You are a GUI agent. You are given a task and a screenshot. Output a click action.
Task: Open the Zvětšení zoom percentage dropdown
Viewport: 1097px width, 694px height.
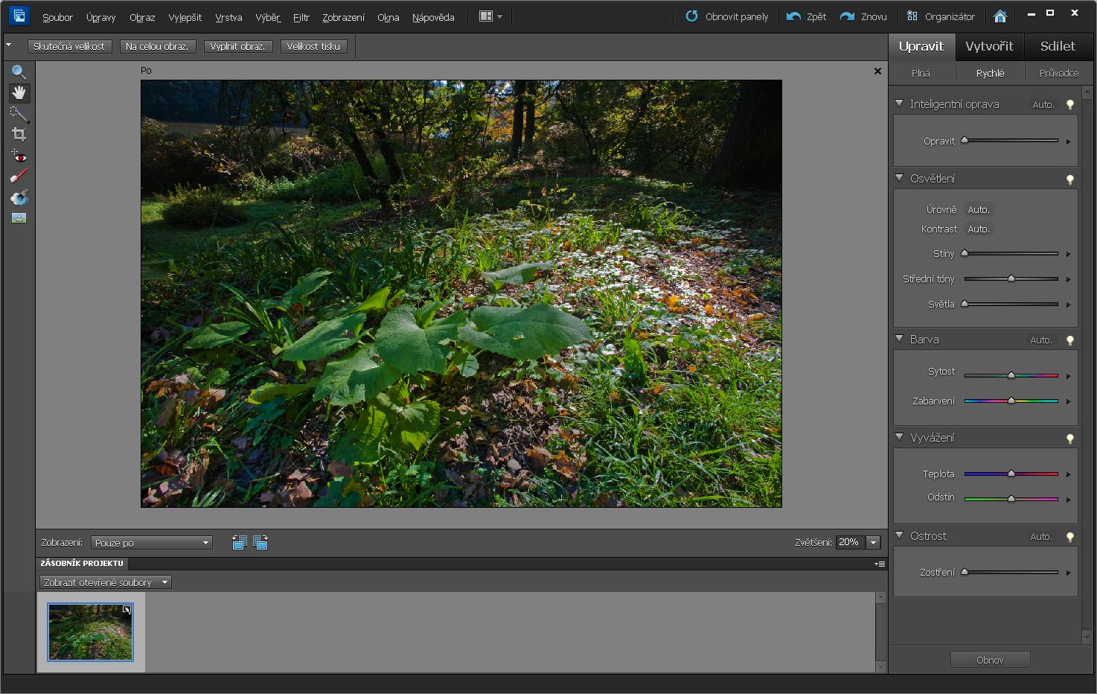point(874,543)
